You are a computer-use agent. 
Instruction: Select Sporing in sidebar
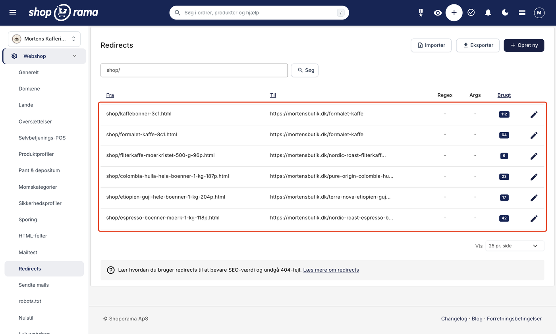pos(28,220)
